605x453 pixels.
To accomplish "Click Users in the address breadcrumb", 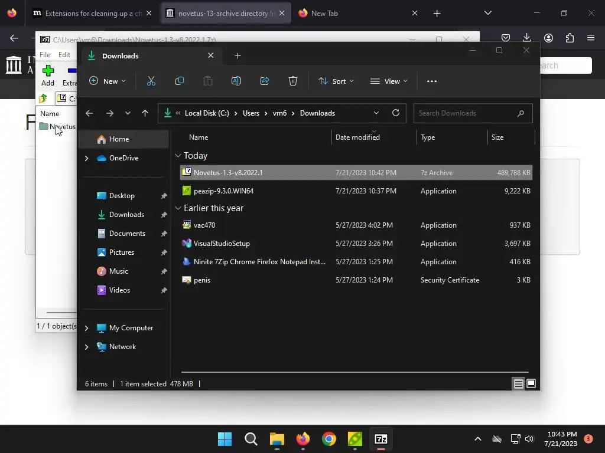I will (251, 113).
